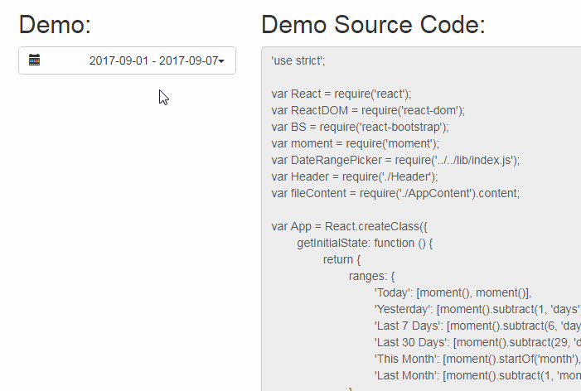
Task: Click the 'This Month' code line
Action: [x=477, y=359]
